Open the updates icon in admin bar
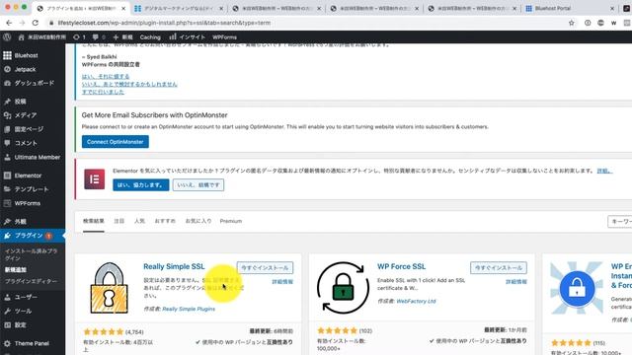Image resolution: width=632 pixels, height=355 pixels. [x=79, y=37]
